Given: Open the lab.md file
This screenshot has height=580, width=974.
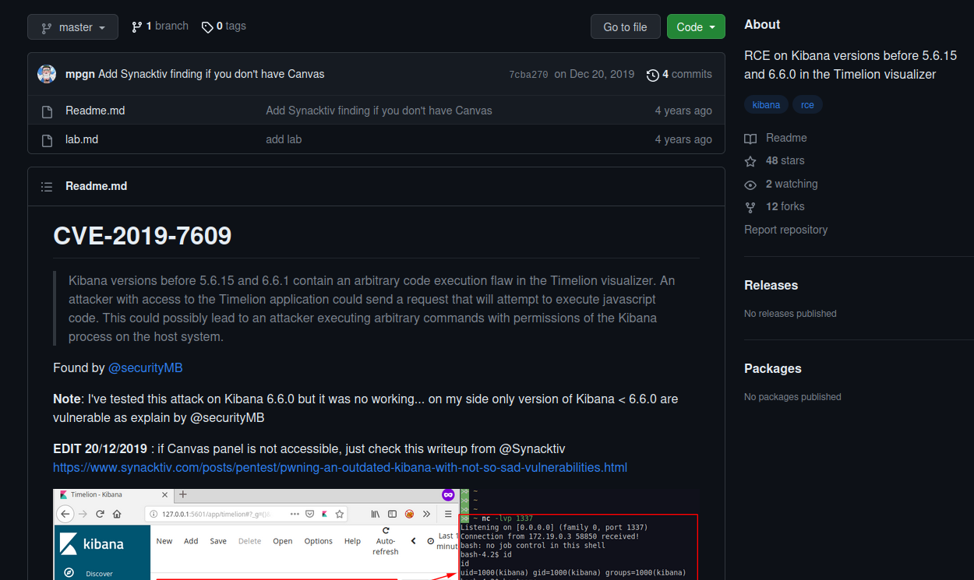Looking at the screenshot, I should tap(82, 139).
